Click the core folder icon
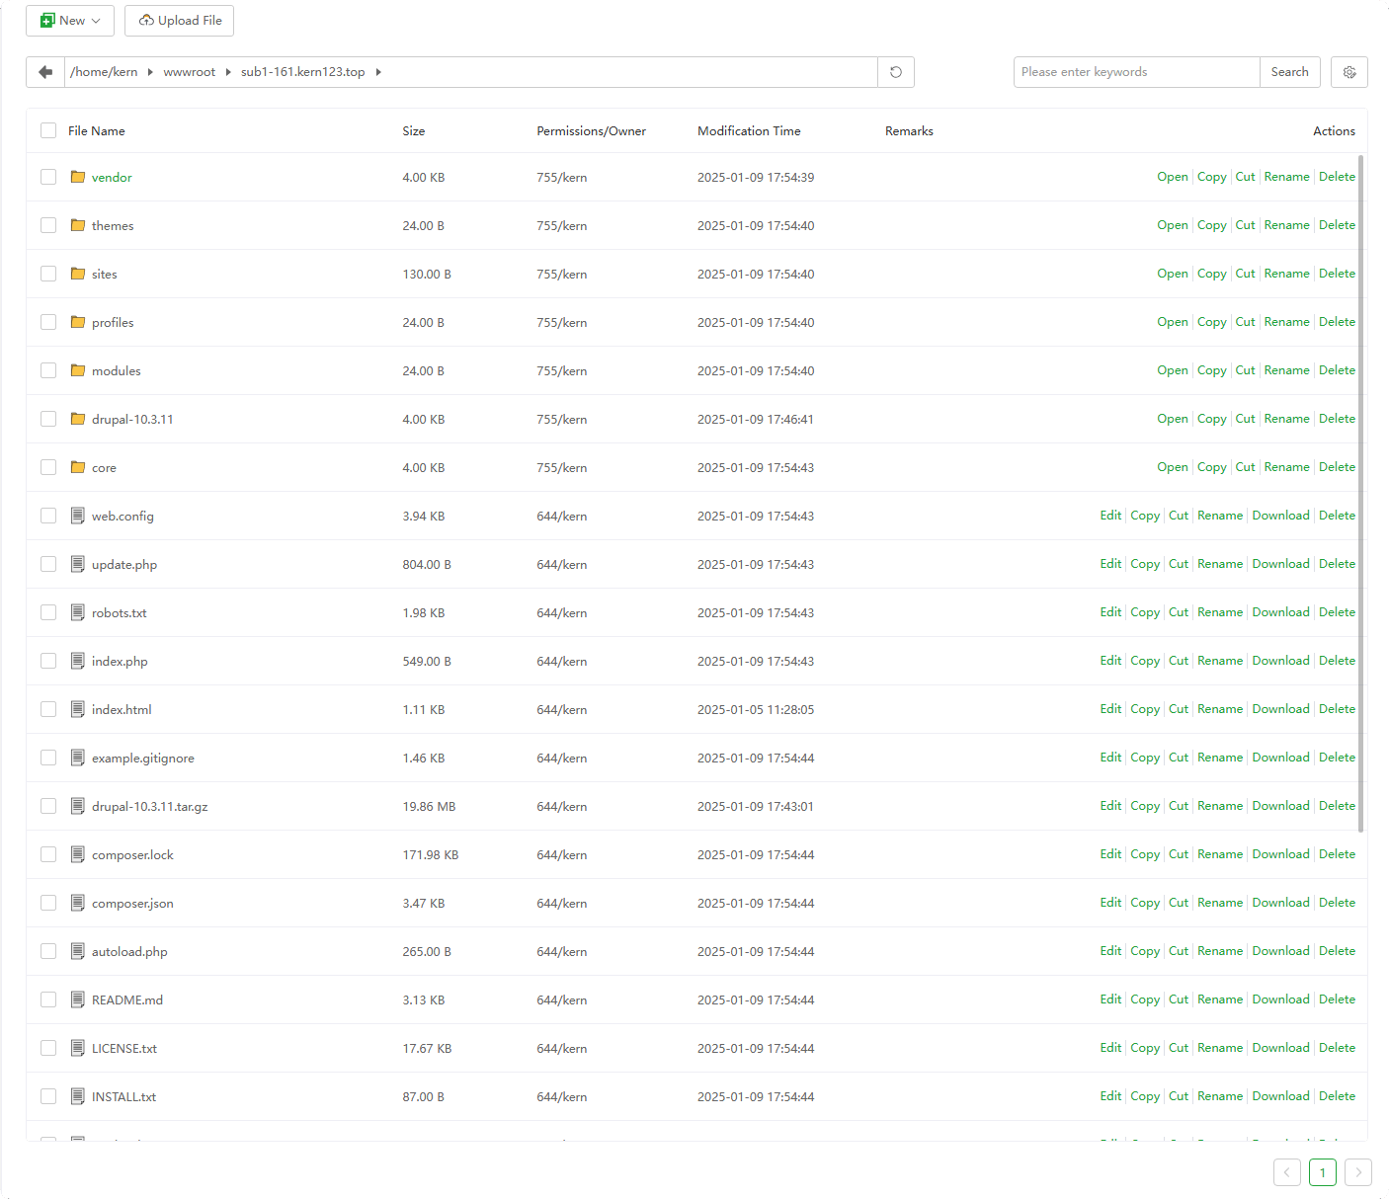This screenshot has width=1389, height=1199. [78, 467]
